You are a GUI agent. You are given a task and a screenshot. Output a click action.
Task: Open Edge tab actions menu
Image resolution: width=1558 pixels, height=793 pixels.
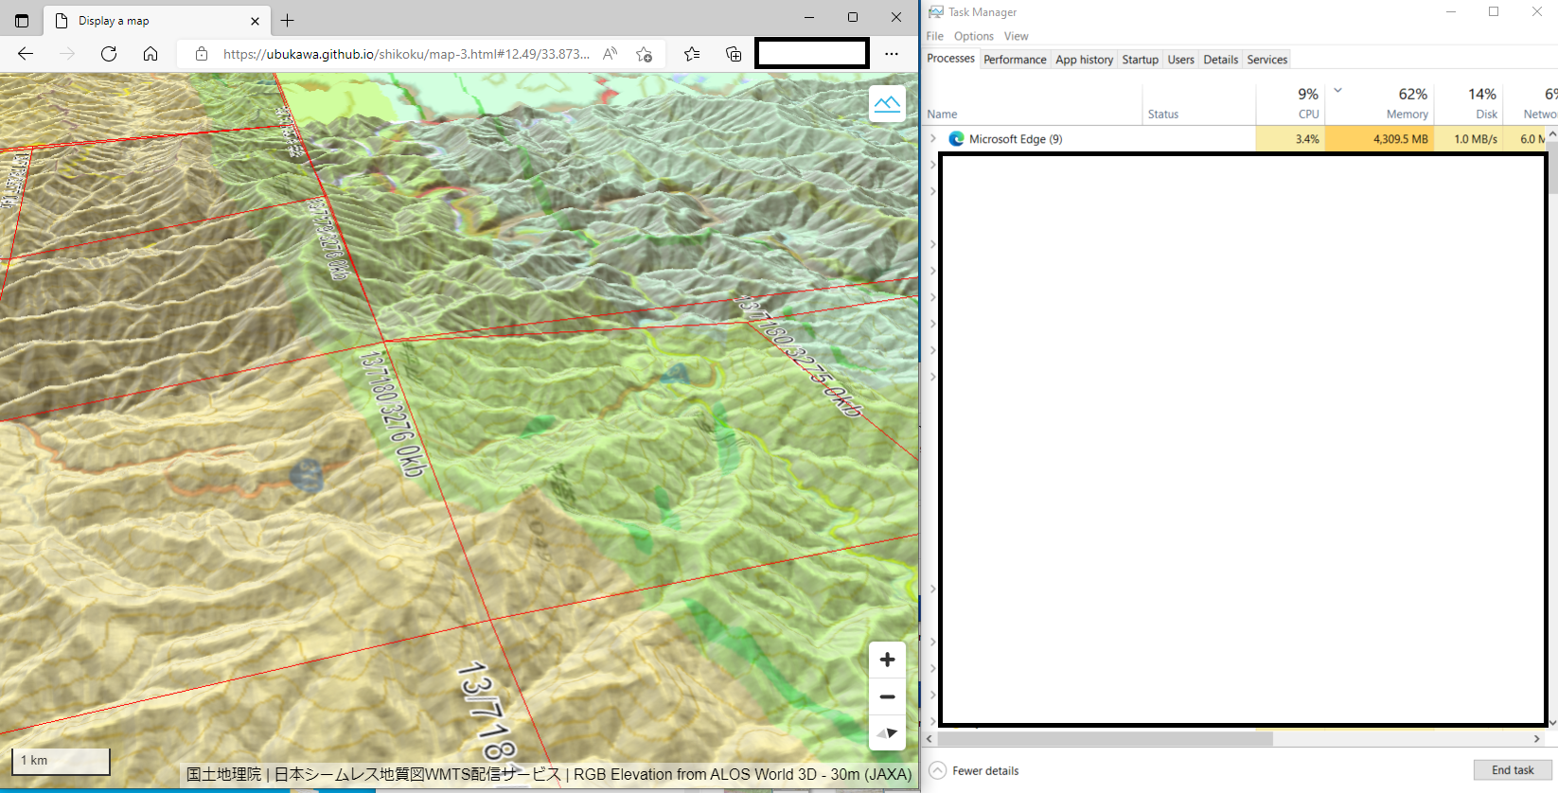click(x=22, y=20)
